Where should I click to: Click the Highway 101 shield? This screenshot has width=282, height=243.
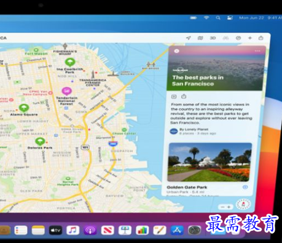pos(85,147)
